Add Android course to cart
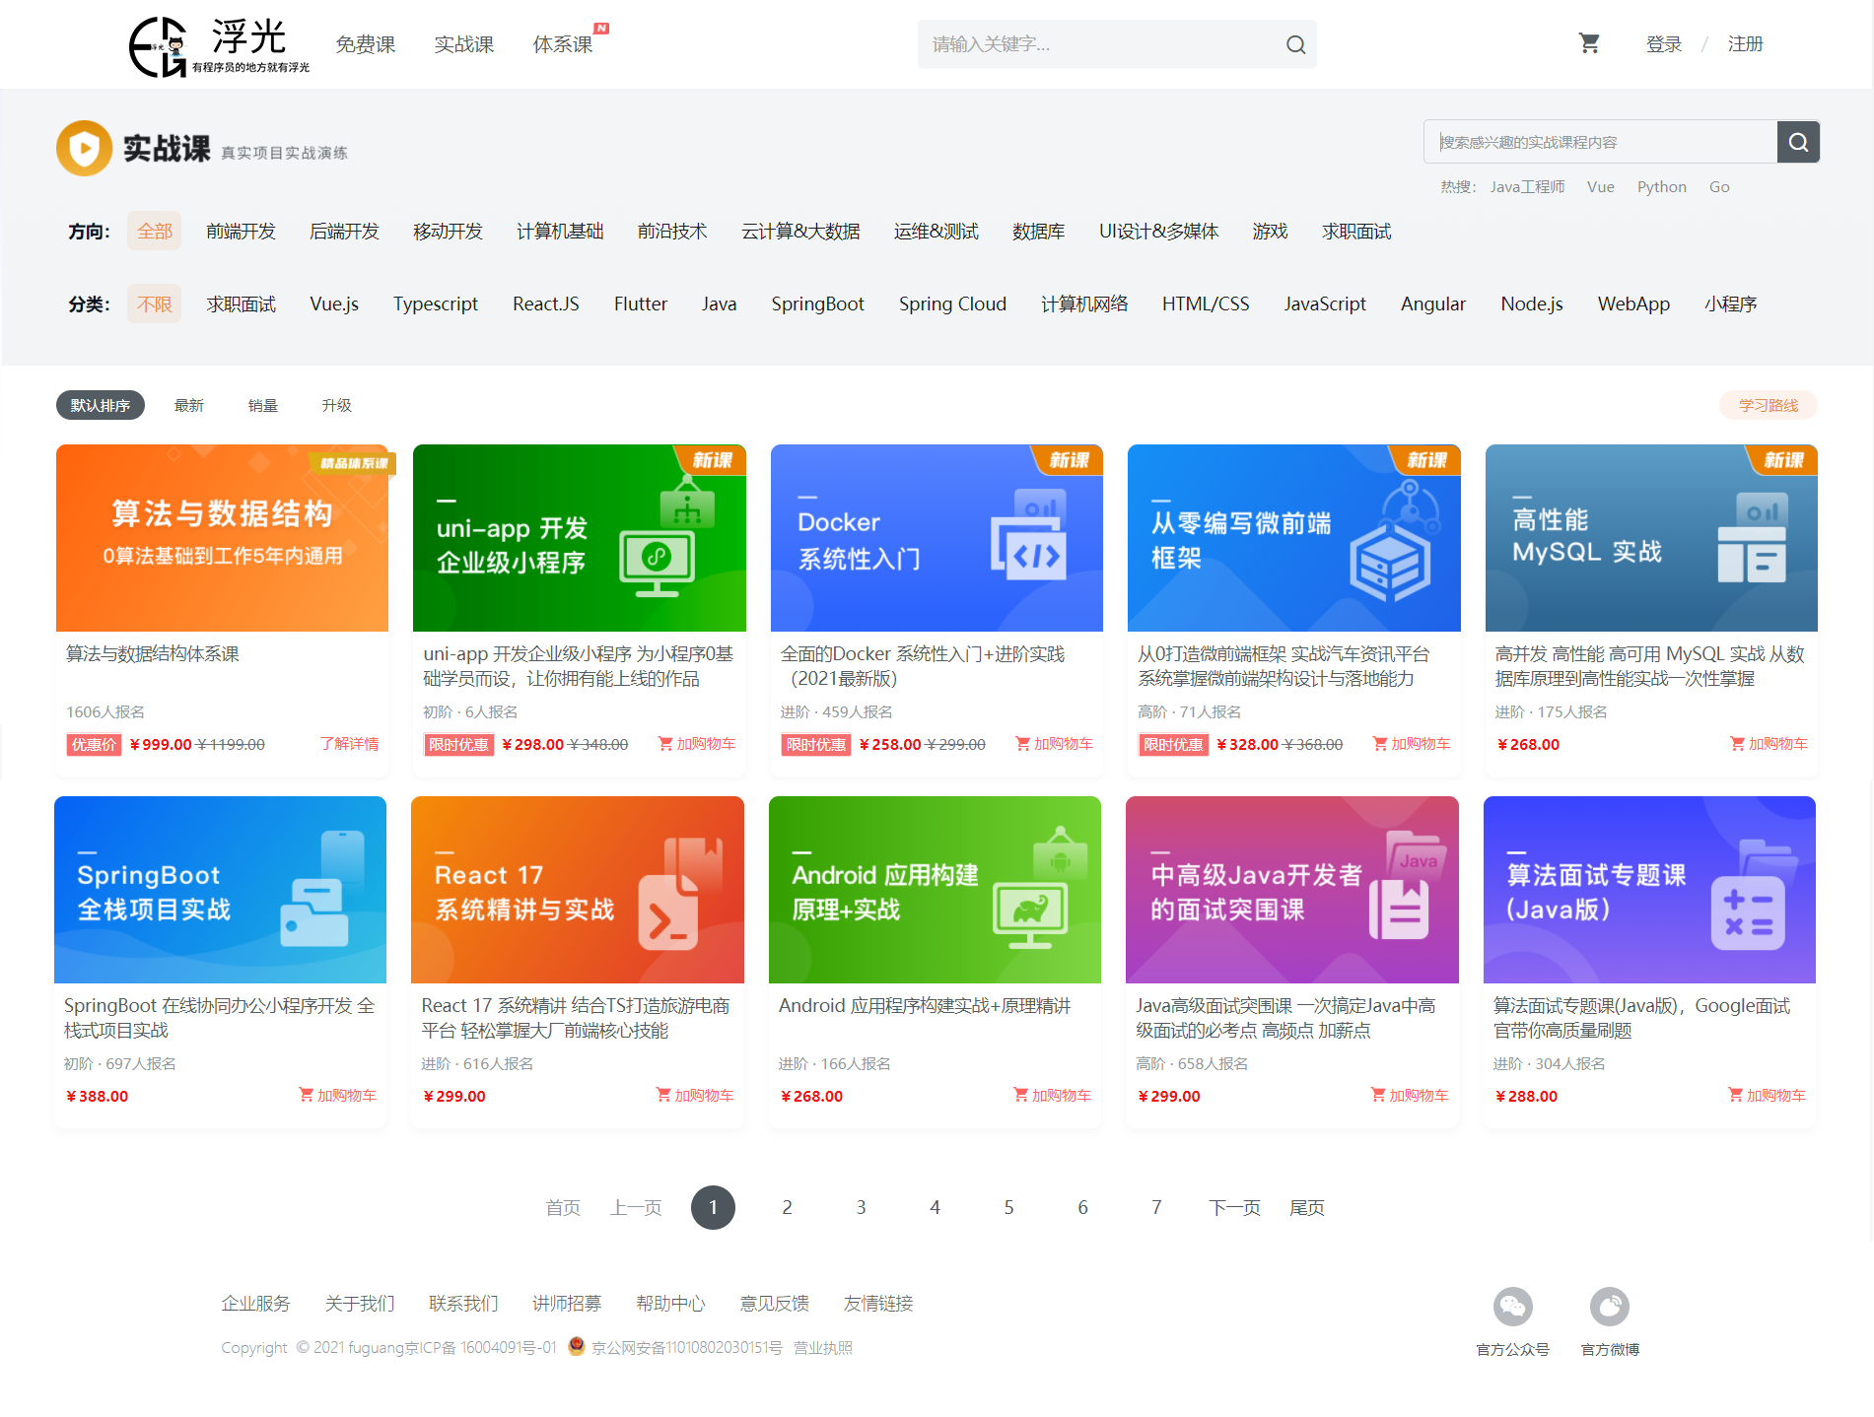This screenshot has width=1874, height=1417. 1052,1096
